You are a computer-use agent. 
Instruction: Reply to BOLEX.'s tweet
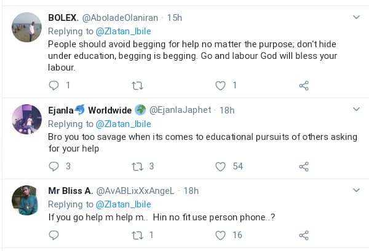coord(54,85)
